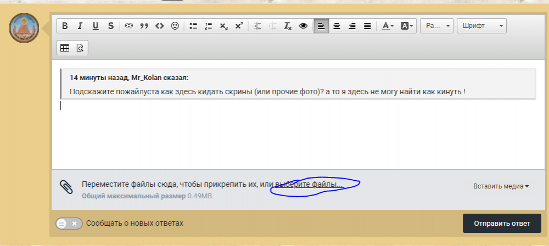Toggle "Сообщать о новых ответах" notification switch

69,224
